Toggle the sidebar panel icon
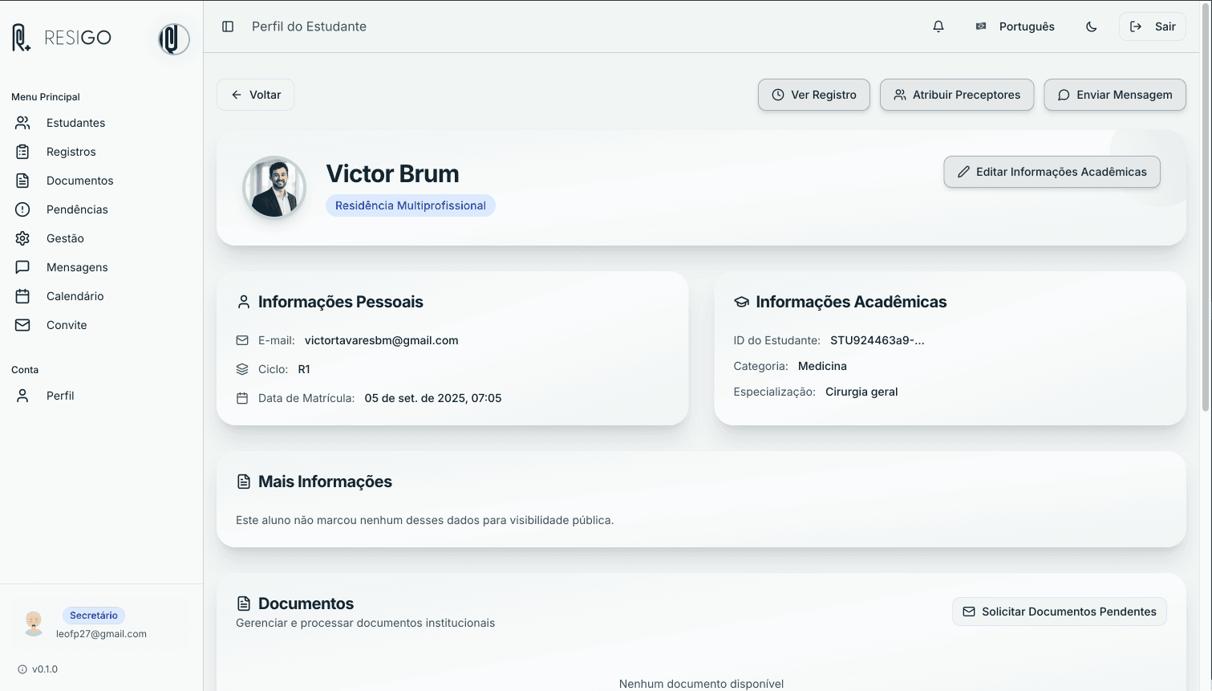The width and height of the screenshot is (1212, 691). click(x=228, y=26)
